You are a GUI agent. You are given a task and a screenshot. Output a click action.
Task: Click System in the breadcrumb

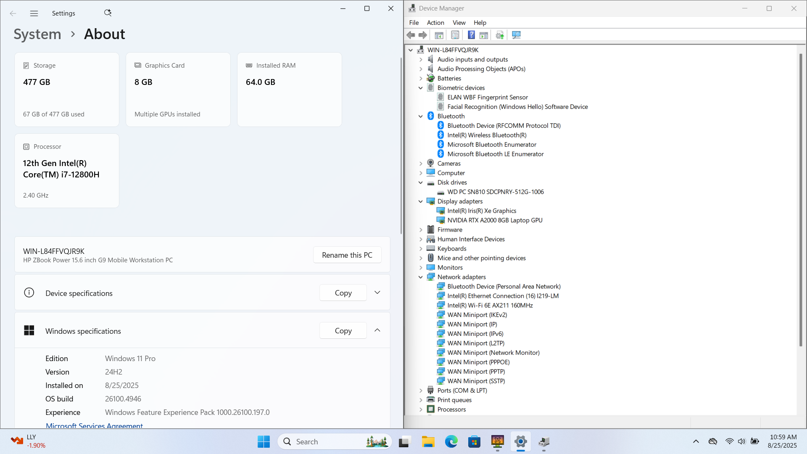click(x=37, y=34)
